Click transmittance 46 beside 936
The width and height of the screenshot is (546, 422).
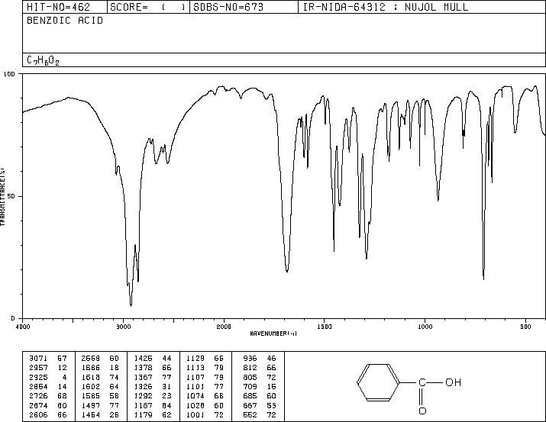coord(271,359)
